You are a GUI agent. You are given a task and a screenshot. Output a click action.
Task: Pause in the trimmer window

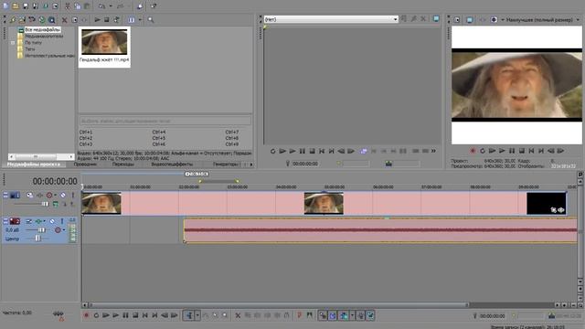(x=303, y=151)
